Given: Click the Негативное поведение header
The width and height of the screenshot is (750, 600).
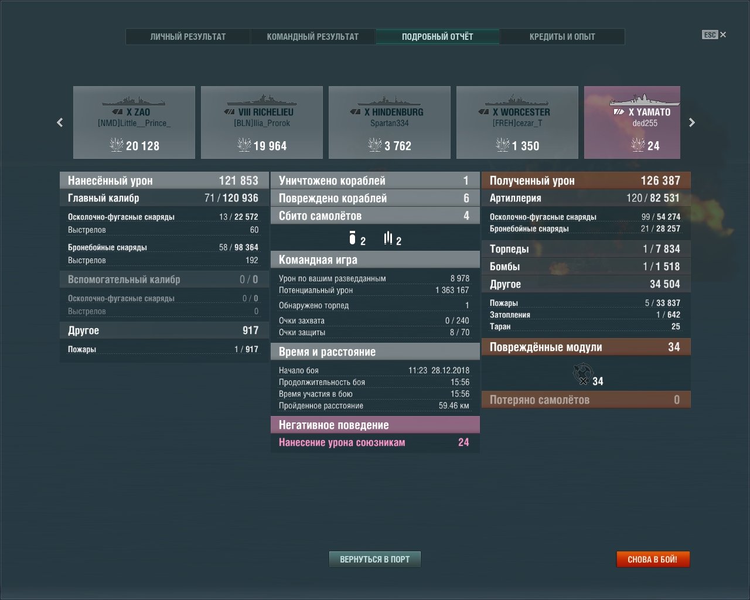Looking at the screenshot, I should [375, 425].
